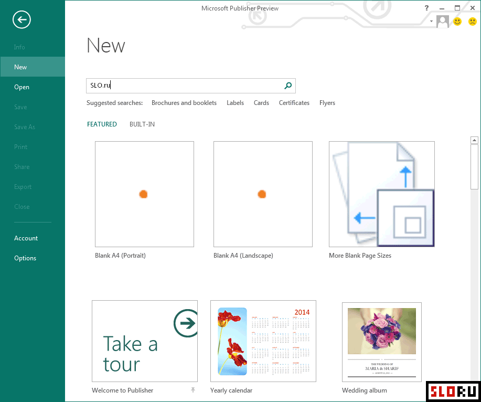Click the back arrow circle icon
Screen dimensions: 481x402
coord(22,19)
